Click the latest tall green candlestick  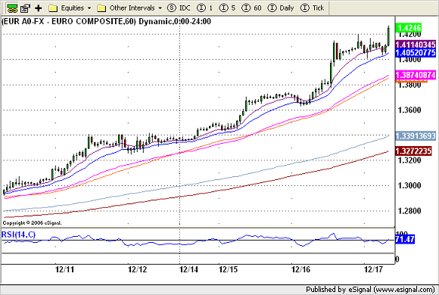(x=388, y=36)
